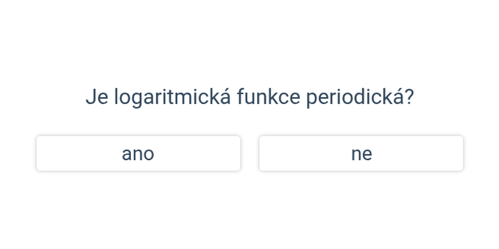Confirm the affirmative answer "ano"

point(138,153)
